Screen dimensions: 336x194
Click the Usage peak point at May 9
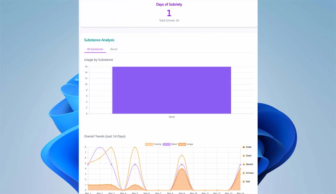tap(182, 169)
